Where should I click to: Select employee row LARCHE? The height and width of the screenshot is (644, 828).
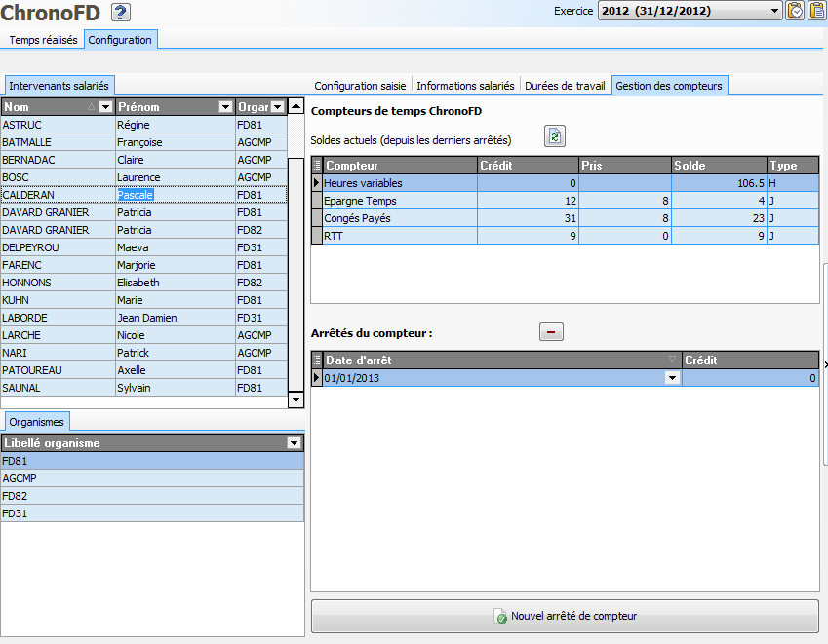pyautogui.click(x=144, y=335)
